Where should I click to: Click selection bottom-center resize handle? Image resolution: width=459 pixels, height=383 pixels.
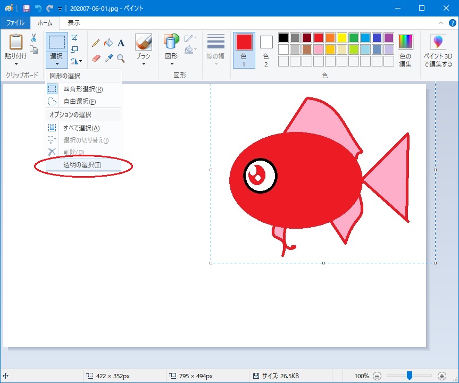click(x=323, y=263)
